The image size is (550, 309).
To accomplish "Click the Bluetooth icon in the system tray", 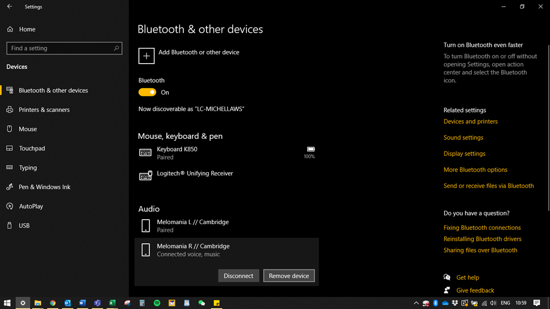I will click(435, 303).
